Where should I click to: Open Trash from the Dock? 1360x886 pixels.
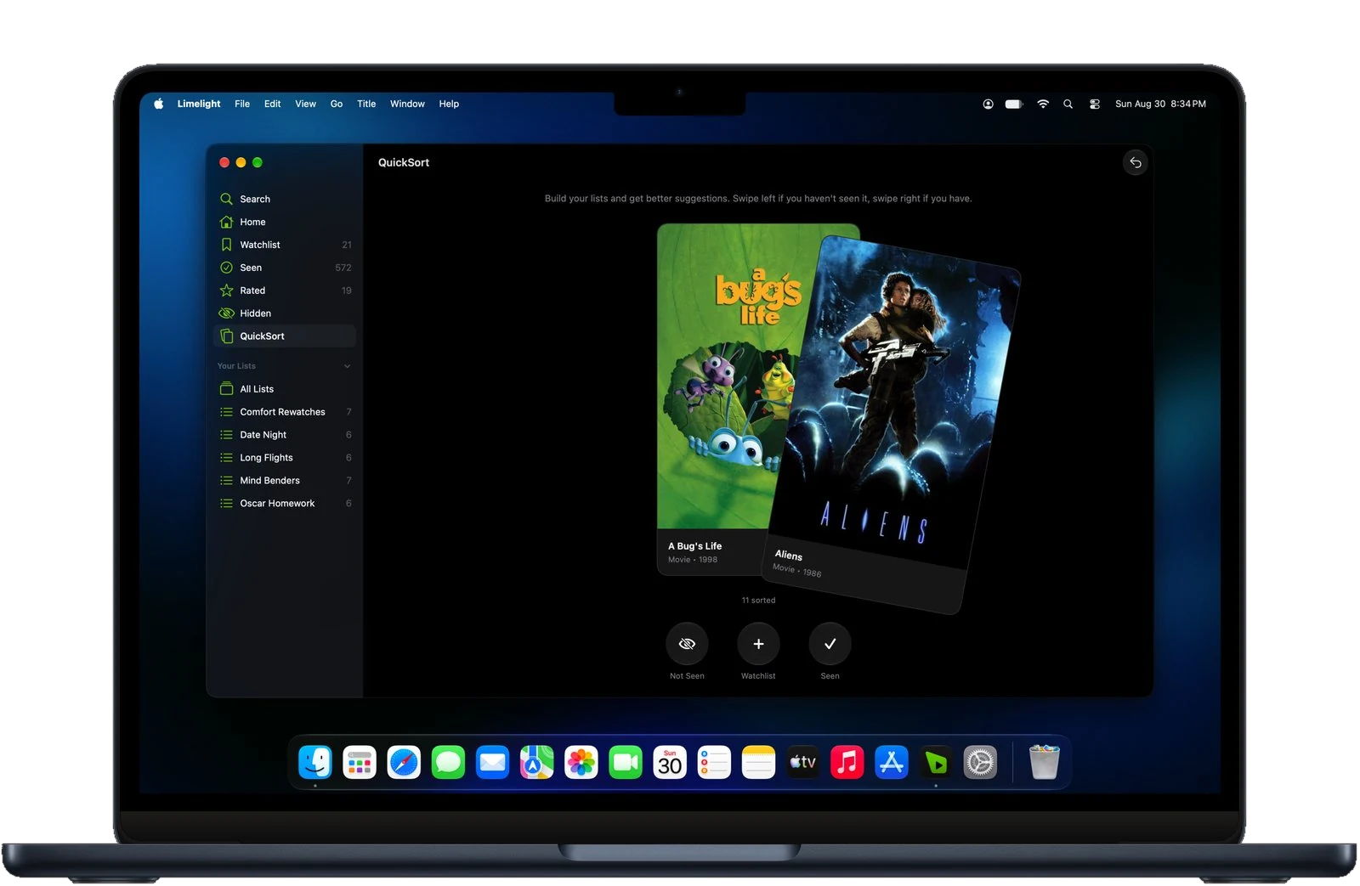tap(1044, 762)
